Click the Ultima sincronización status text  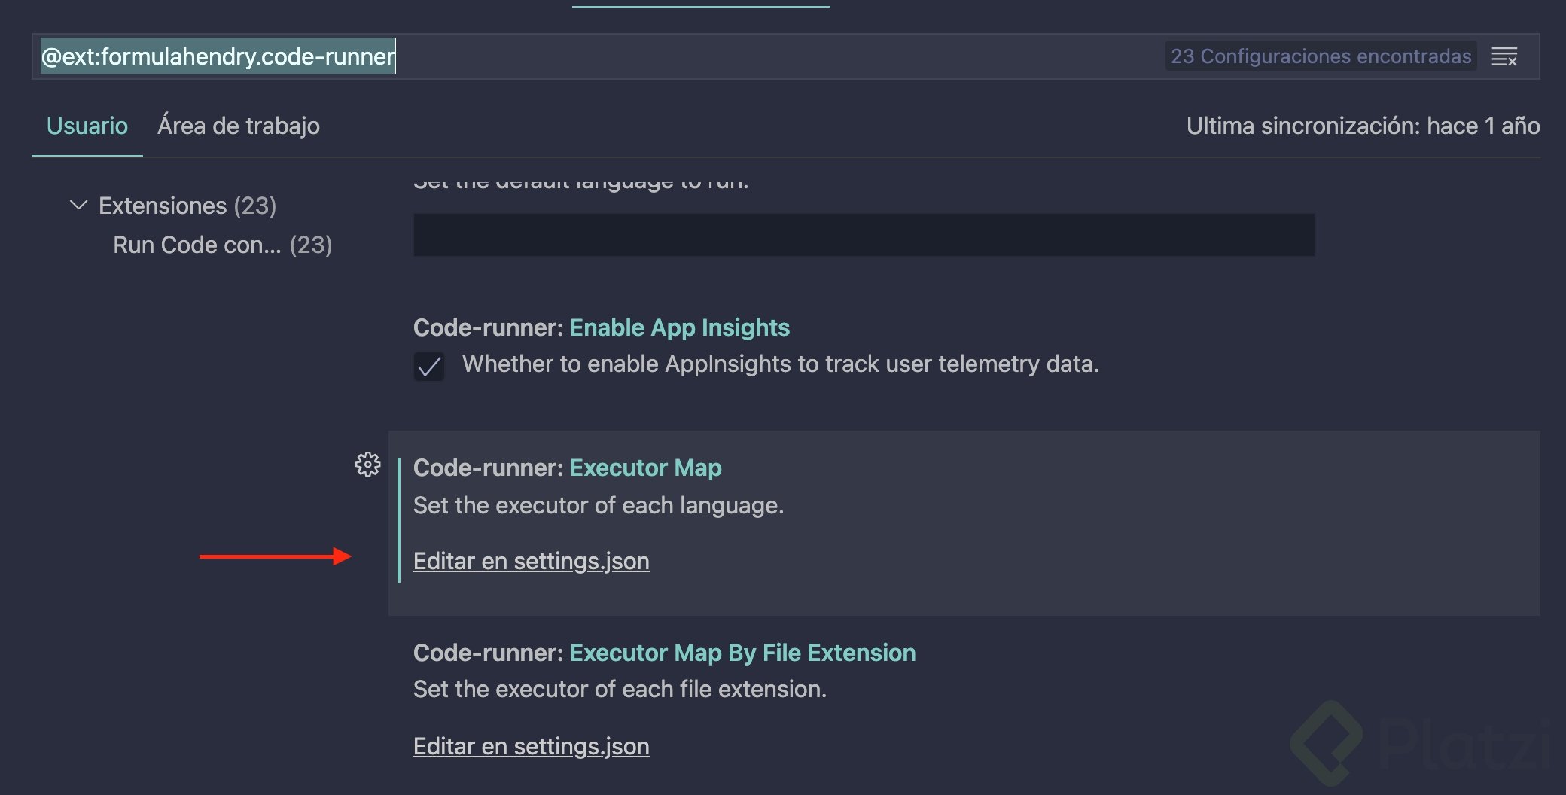1363,126
